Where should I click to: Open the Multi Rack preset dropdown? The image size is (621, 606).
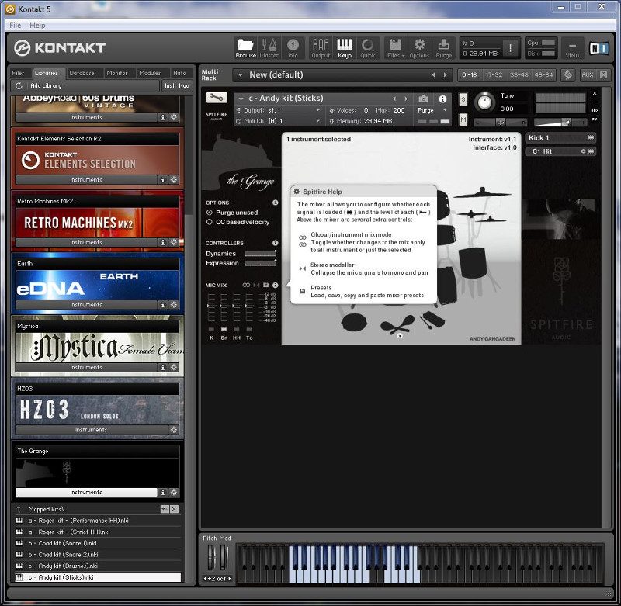coord(240,74)
